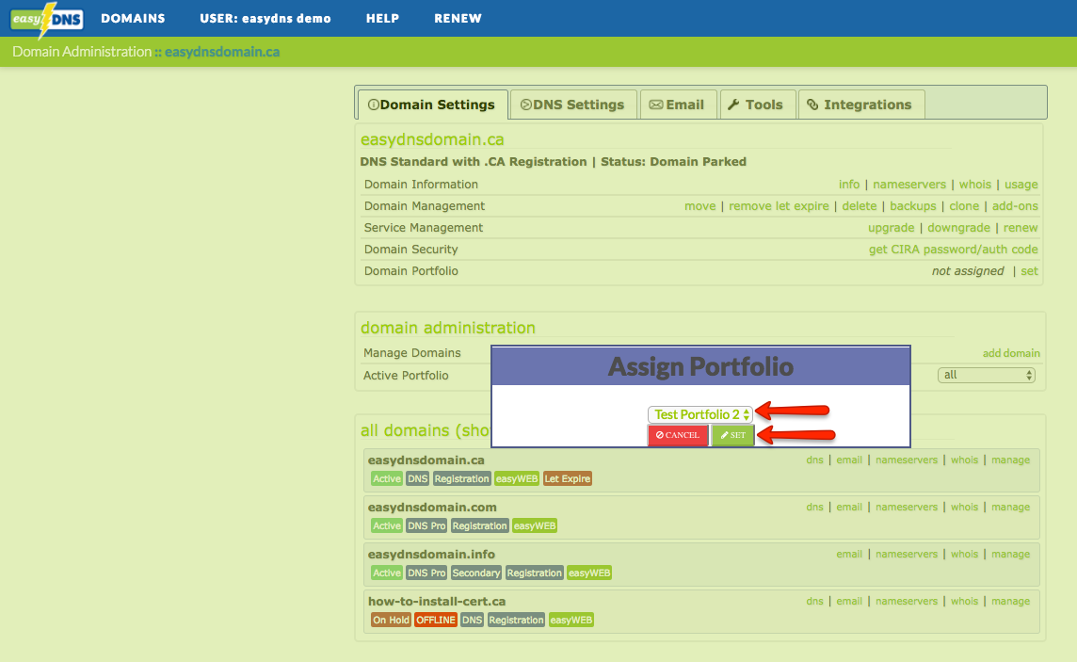Select the easydnsdomain.com domain name
This screenshot has height=662, width=1077.
pos(432,508)
